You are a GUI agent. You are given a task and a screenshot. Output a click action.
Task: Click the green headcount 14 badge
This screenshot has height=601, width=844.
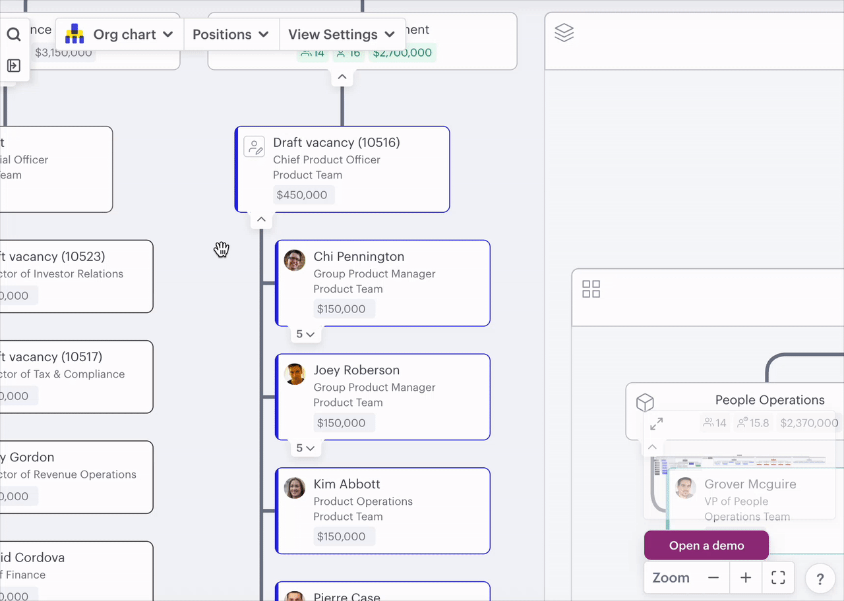pyautogui.click(x=313, y=53)
